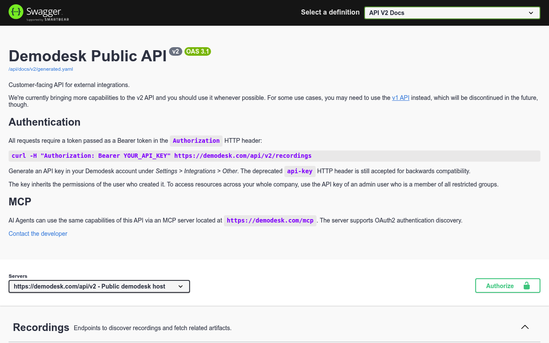Open the API V2 Docs definition dropdown
Screen dimensions: 549x343
click(452, 13)
